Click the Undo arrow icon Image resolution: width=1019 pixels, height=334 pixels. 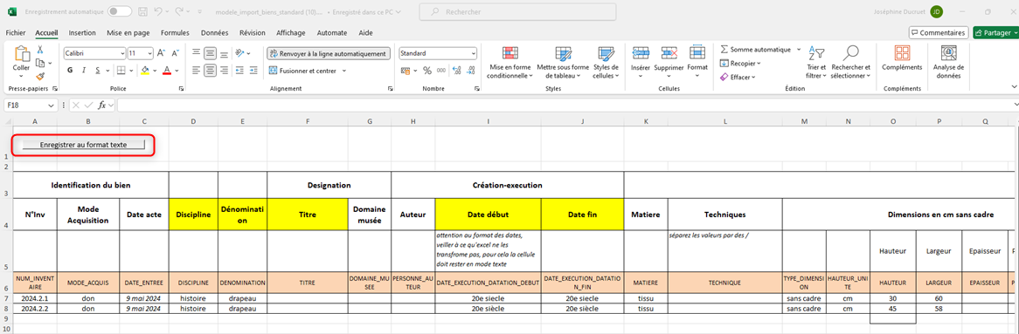pyautogui.click(x=158, y=11)
